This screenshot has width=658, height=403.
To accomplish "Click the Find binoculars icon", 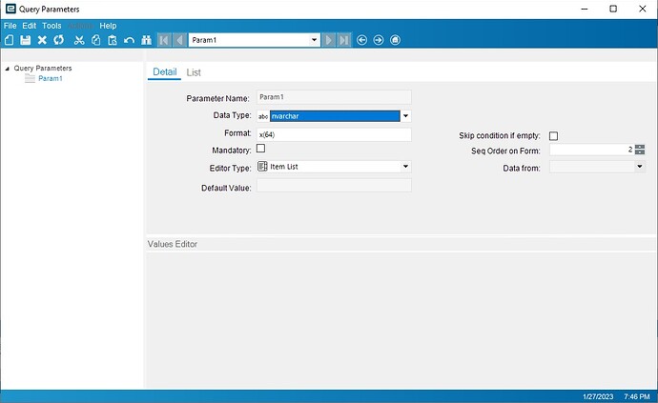I will [146, 40].
